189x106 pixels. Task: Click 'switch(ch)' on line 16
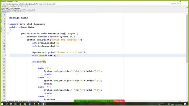pos(39,62)
